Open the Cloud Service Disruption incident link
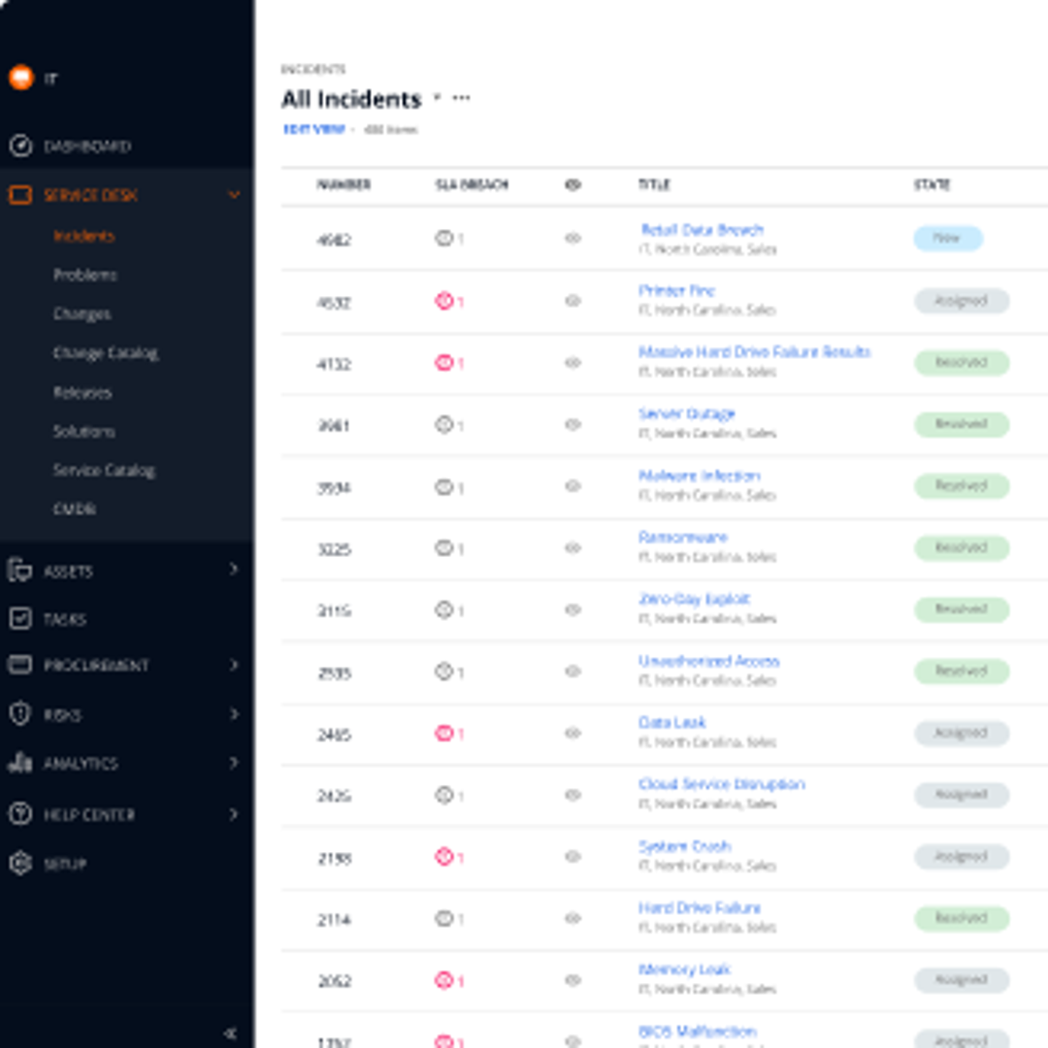 pyautogui.click(x=722, y=784)
